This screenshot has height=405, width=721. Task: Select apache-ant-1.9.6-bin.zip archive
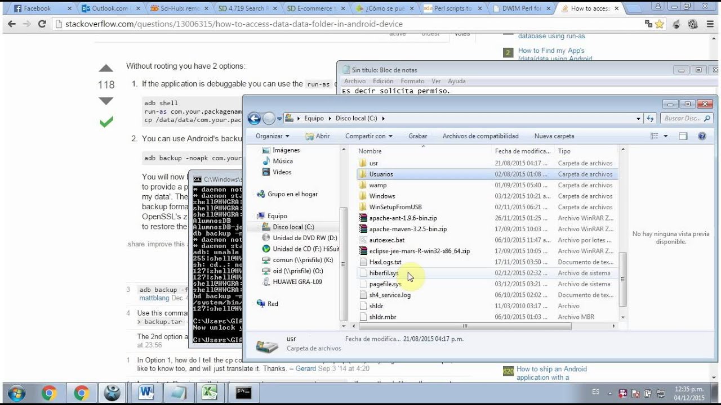coord(488,218)
